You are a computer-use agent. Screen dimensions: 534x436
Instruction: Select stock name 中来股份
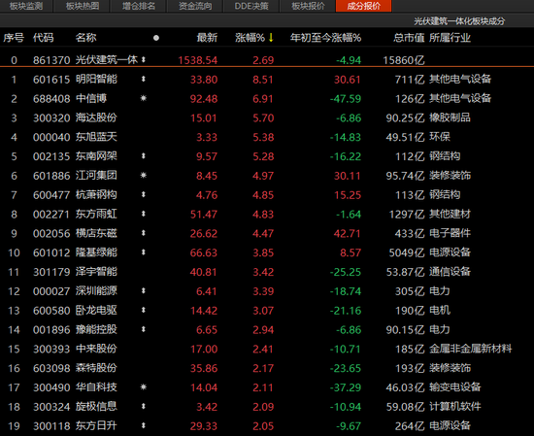pyautogui.click(x=96, y=349)
